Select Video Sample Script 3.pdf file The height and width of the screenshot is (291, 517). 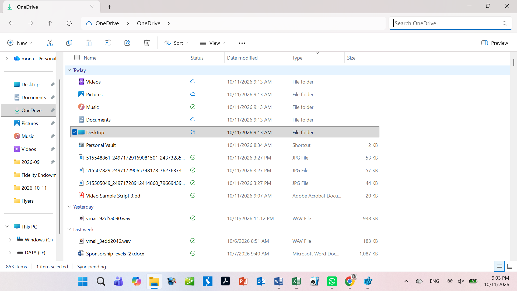[114, 196]
